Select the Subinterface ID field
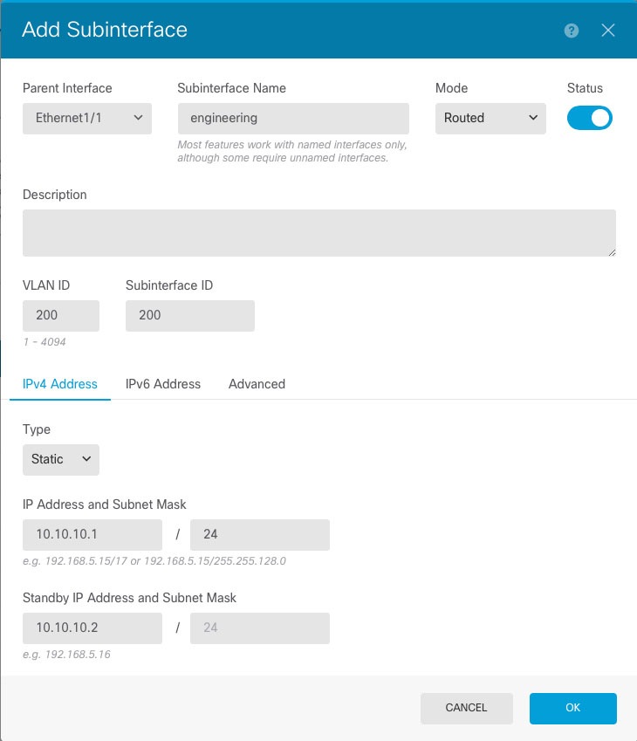 [189, 315]
